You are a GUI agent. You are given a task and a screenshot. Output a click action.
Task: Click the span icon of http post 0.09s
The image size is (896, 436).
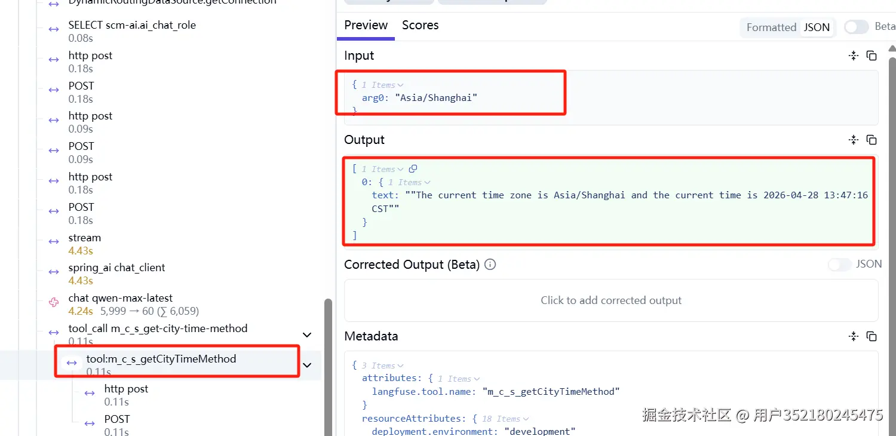(54, 120)
